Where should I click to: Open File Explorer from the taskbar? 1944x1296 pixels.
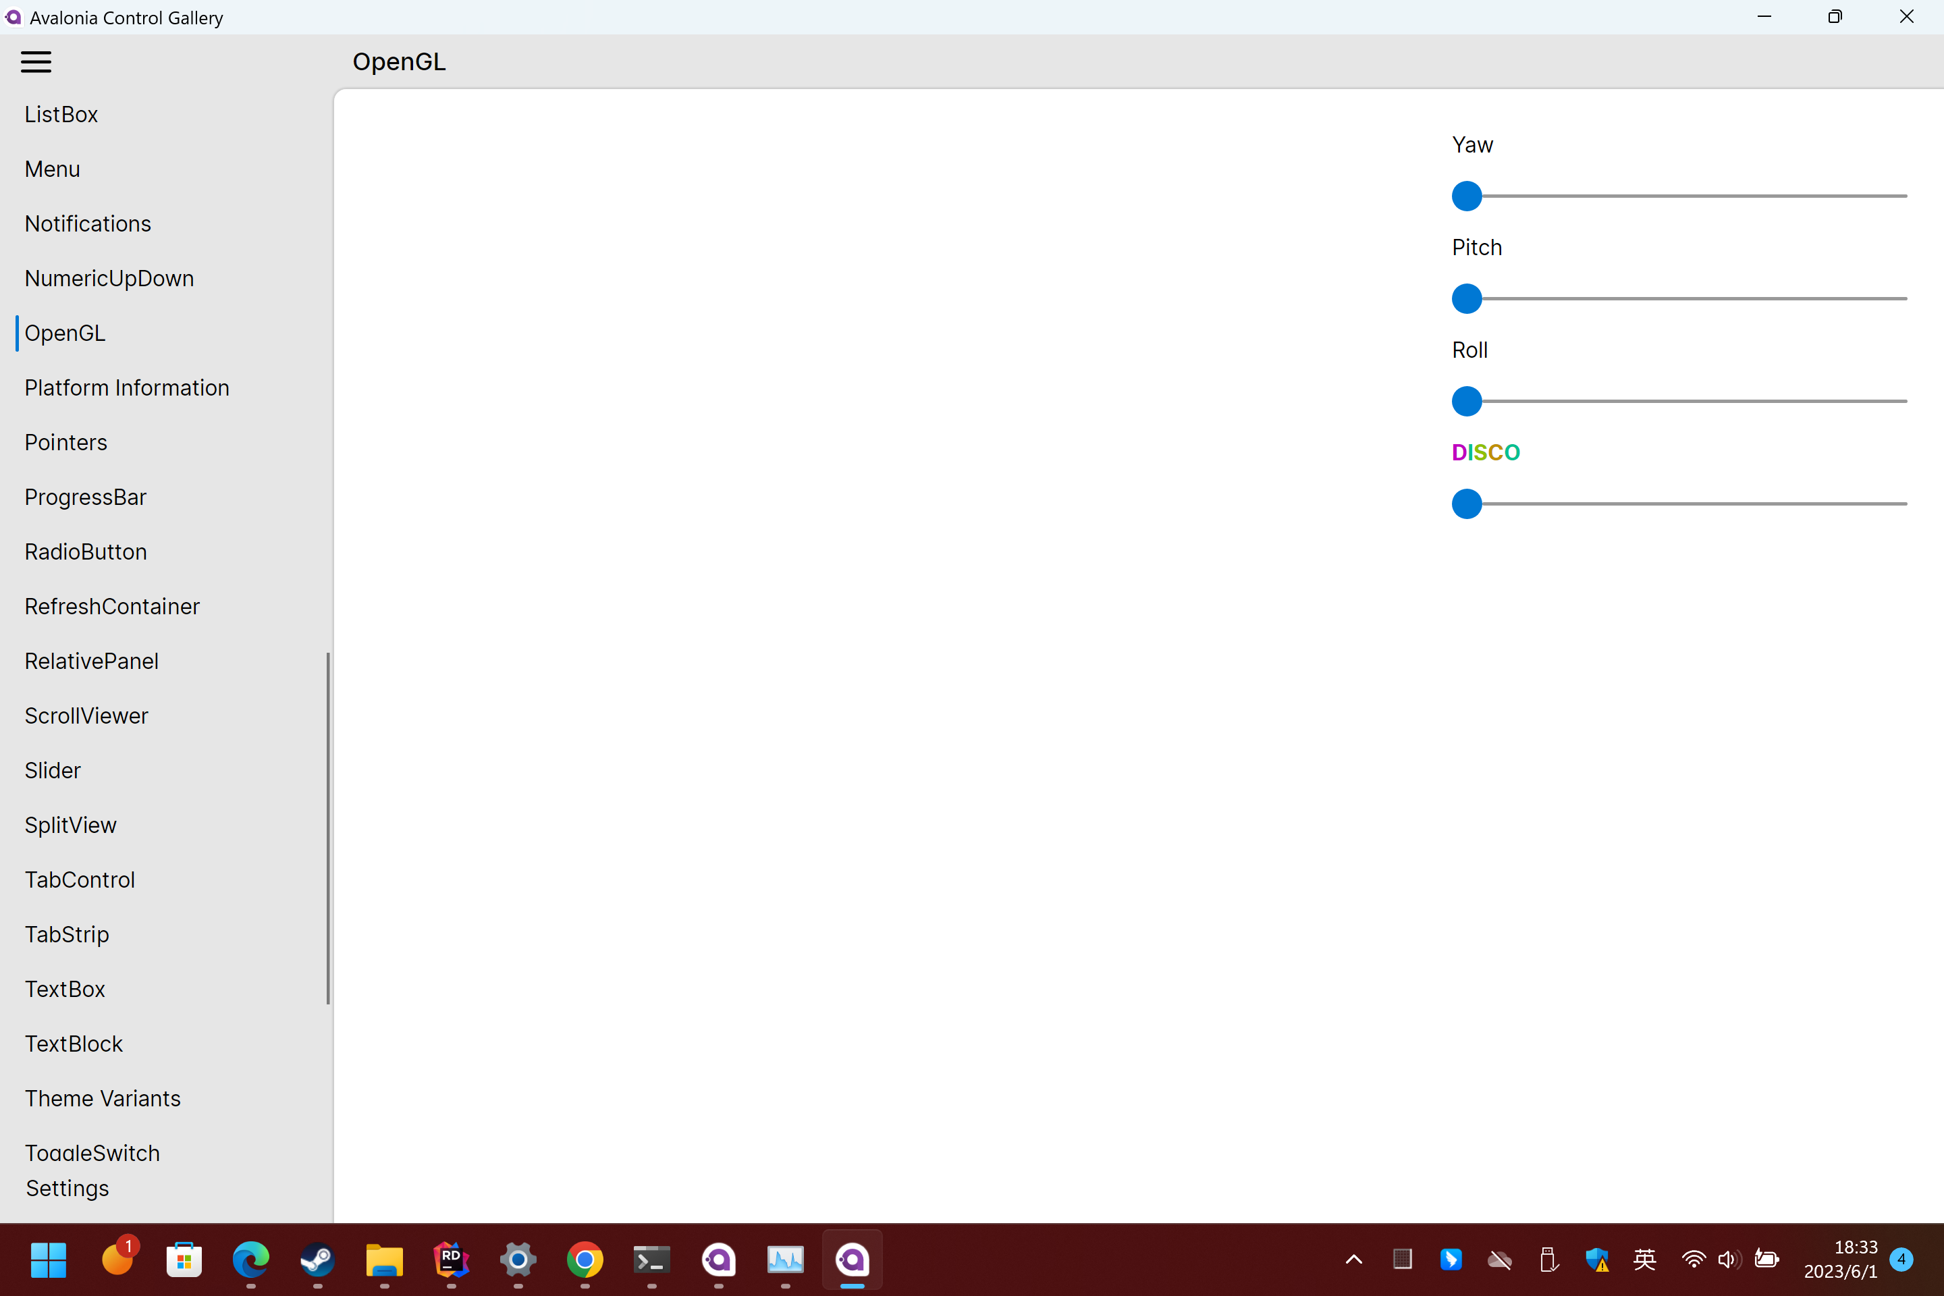[384, 1260]
